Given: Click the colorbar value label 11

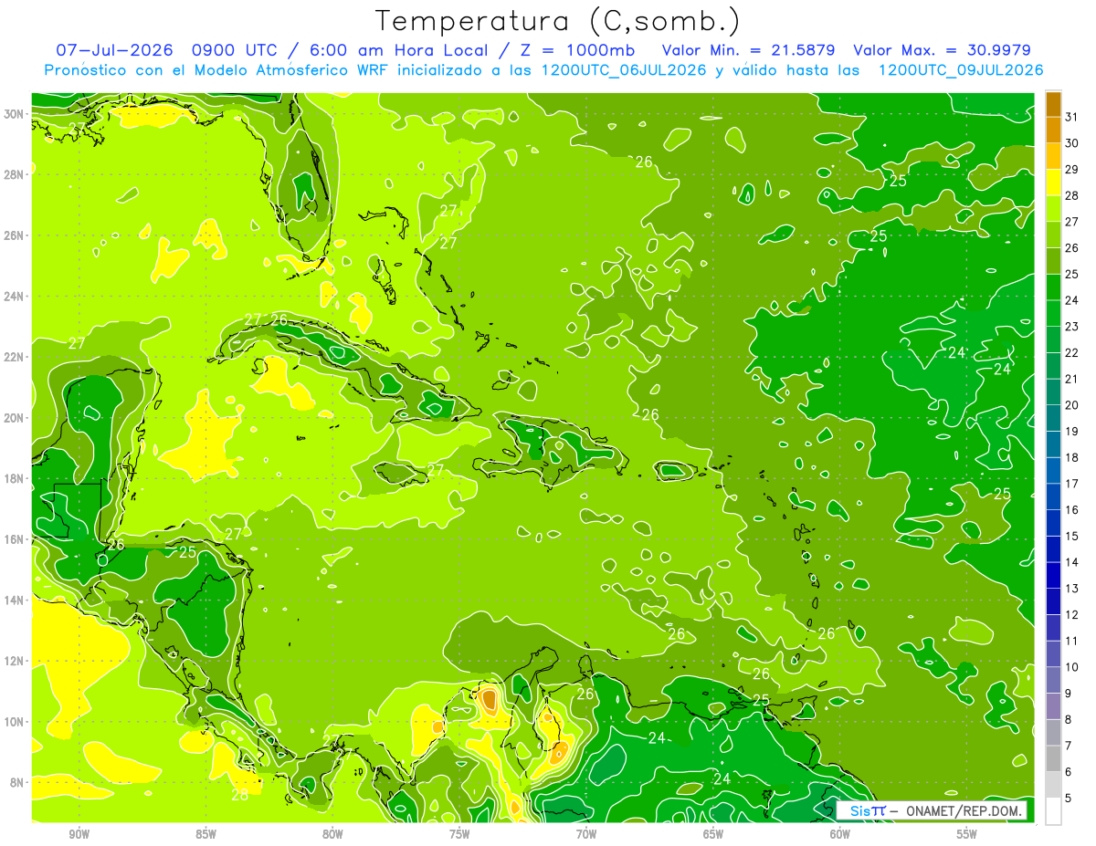Looking at the screenshot, I should (1072, 641).
